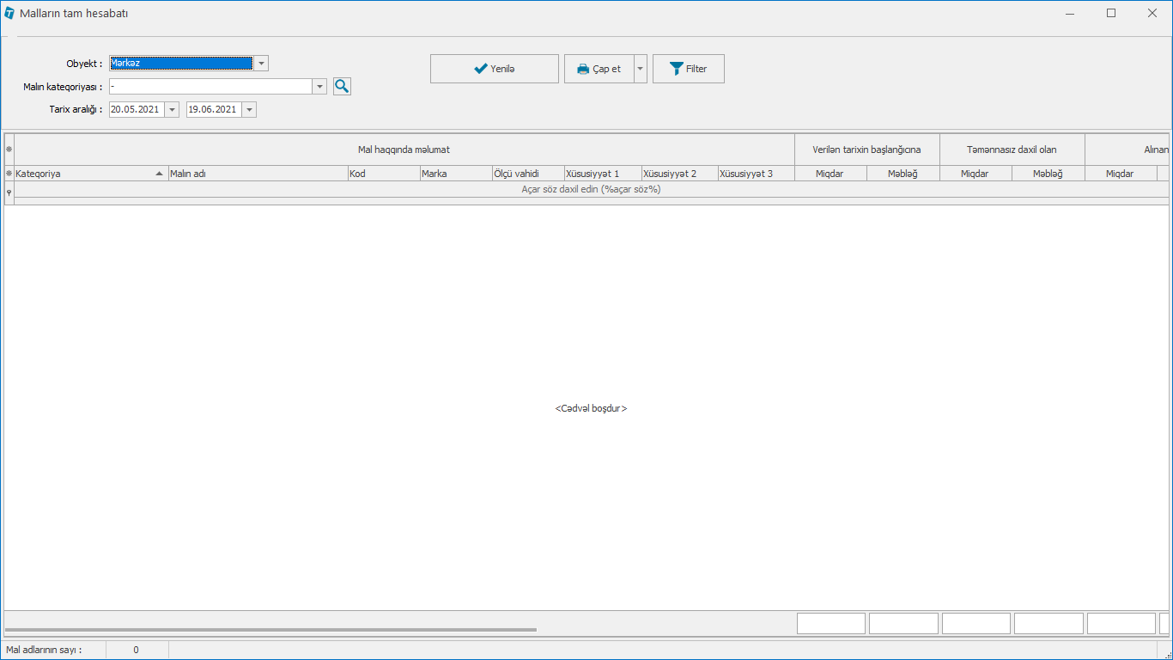Screen dimensions: 1173x660
Task: Click the Çap et print button
Action: click(x=599, y=69)
